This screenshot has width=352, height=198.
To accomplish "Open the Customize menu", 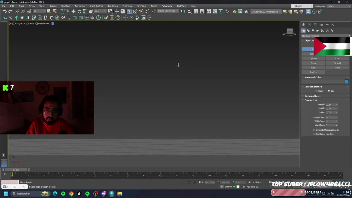I will coord(127,6).
